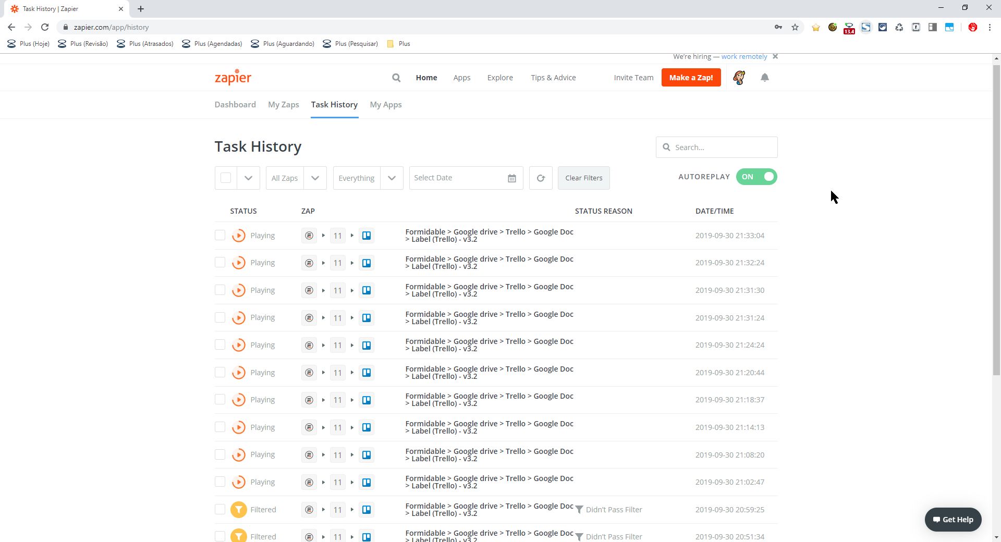
Task: Open the calendar icon in Select Date
Action: click(511, 178)
